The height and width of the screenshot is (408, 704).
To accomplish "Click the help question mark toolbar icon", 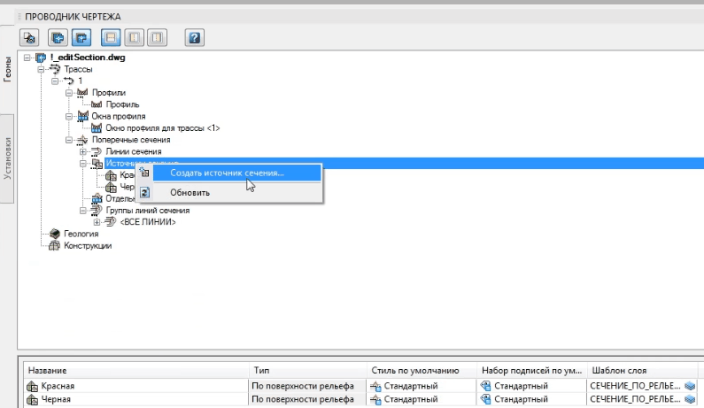I will [x=194, y=38].
